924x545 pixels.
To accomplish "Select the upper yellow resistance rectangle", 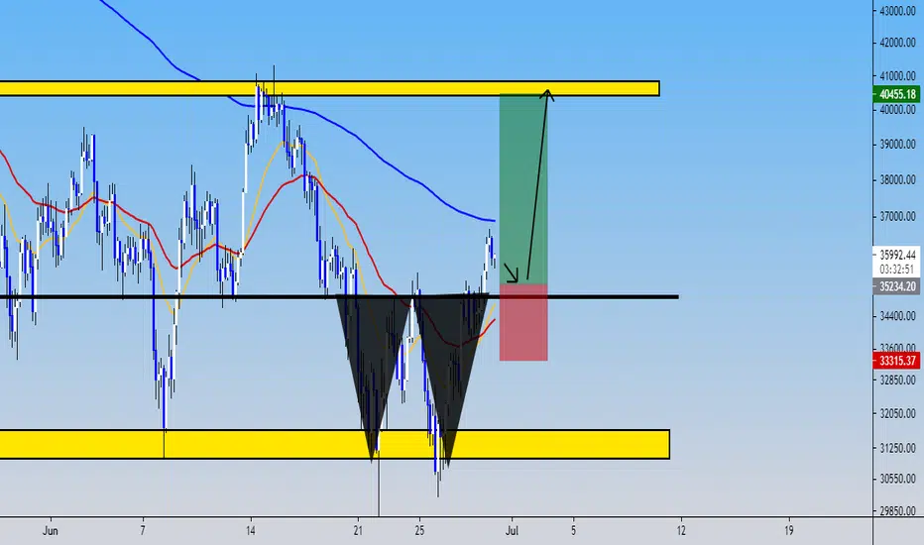I will (329, 88).
